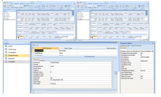Click the Order By property field in Property Sheet
161x97 pixels.
[x=147, y=69]
